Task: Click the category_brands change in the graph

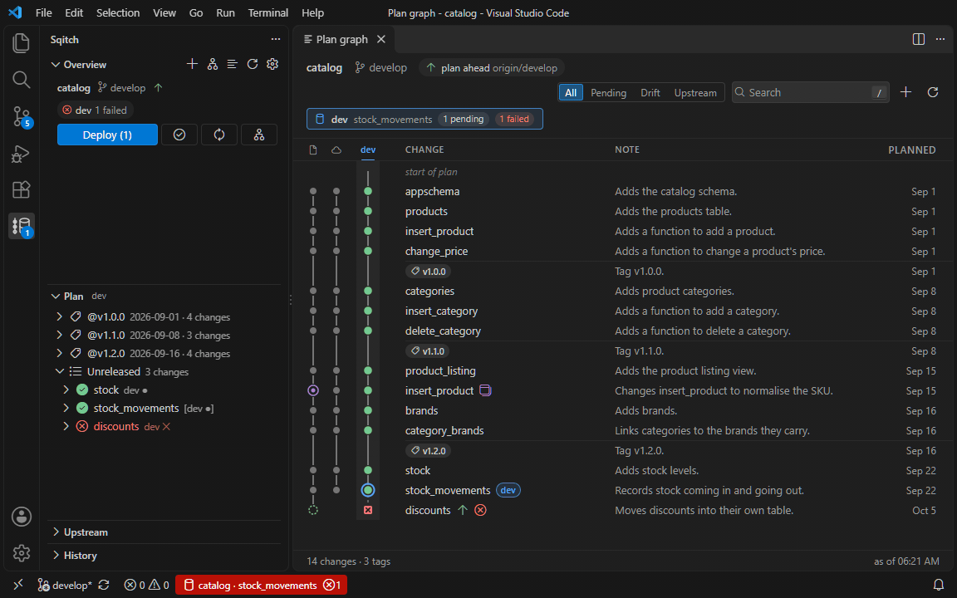Action: [444, 431]
